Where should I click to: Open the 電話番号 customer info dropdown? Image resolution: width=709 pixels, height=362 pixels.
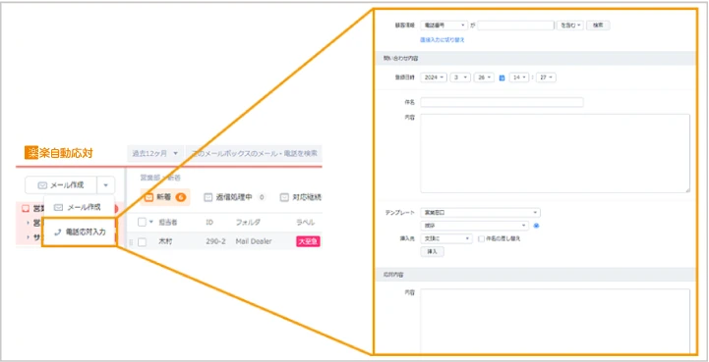pos(443,26)
